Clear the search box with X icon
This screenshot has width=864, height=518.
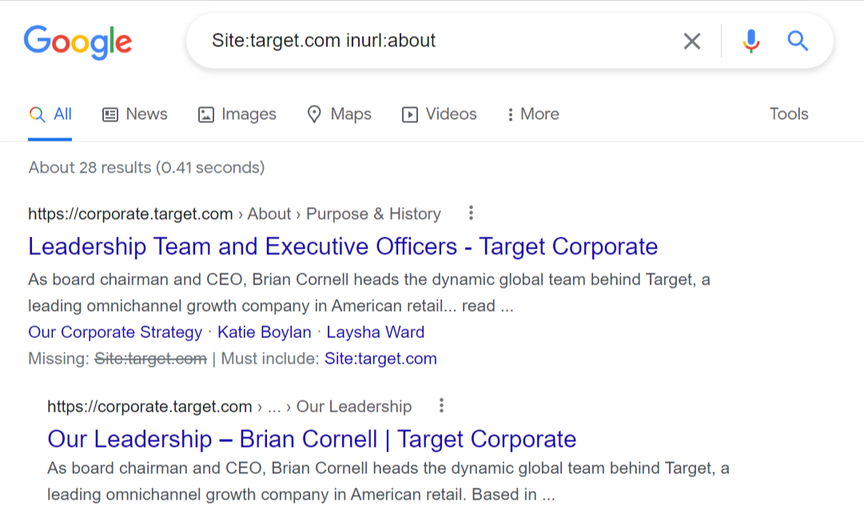pos(691,41)
